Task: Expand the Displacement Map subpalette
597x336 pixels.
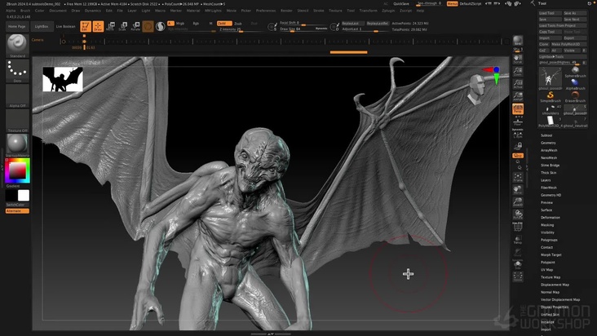Action: pos(555,285)
